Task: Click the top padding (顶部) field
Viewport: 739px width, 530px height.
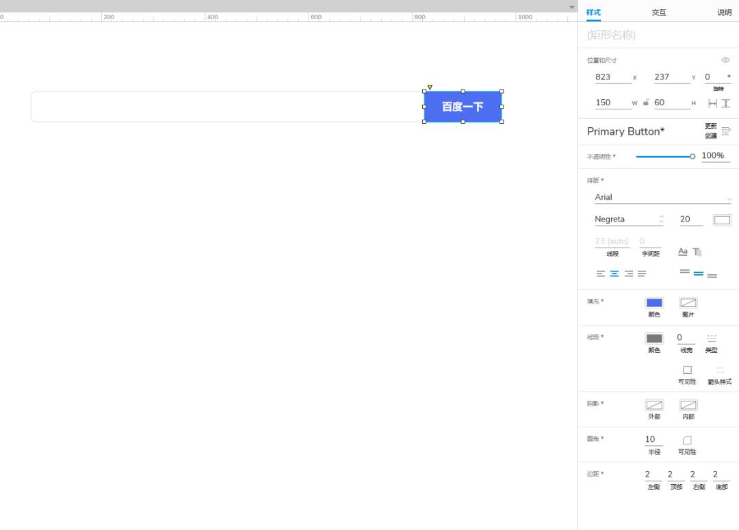Action: [676, 475]
